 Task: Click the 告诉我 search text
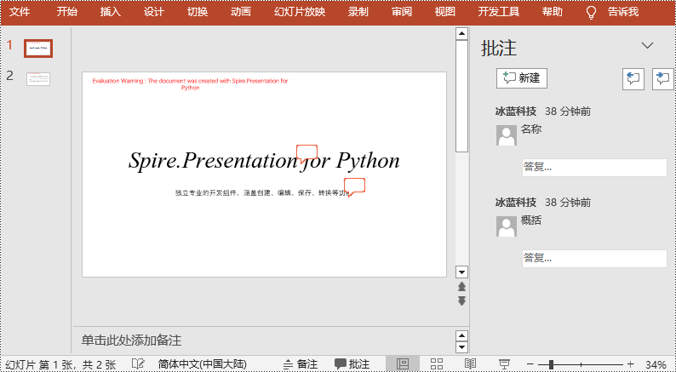(x=623, y=12)
